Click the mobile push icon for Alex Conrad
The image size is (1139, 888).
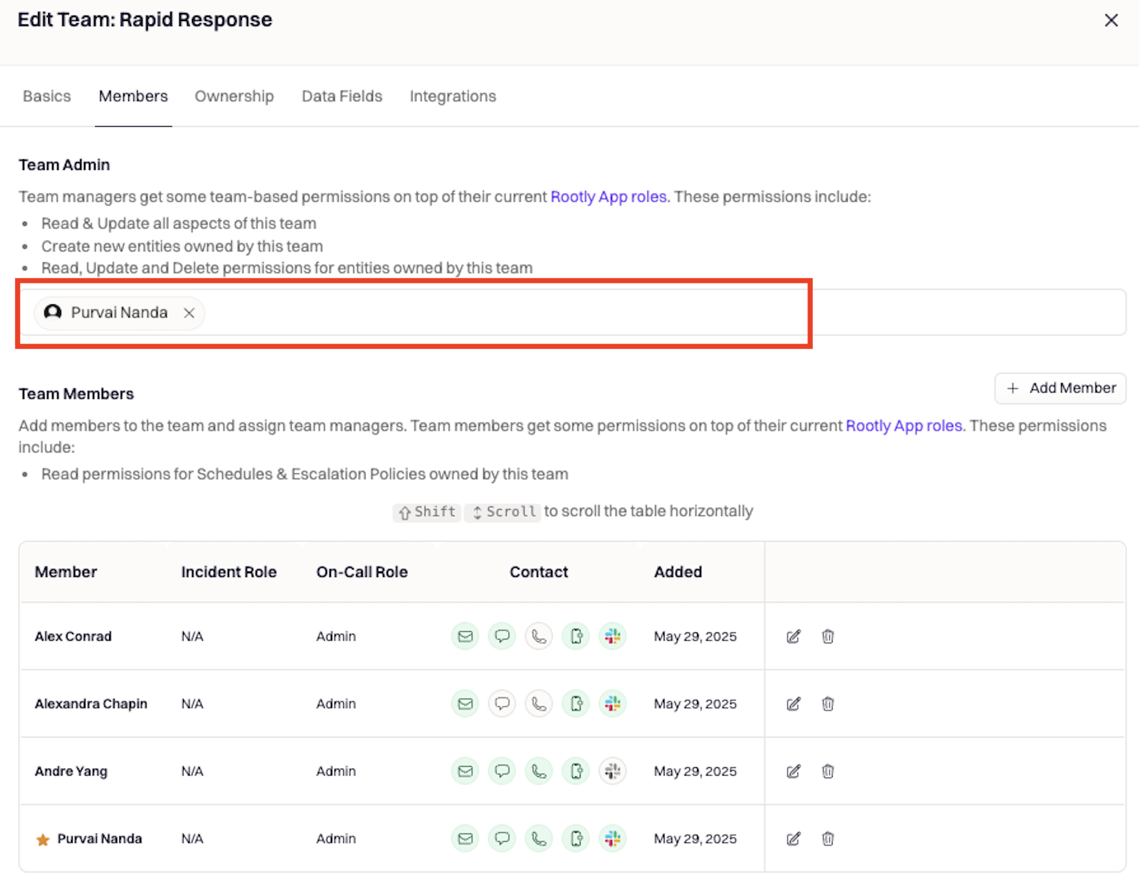click(x=576, y=636)
